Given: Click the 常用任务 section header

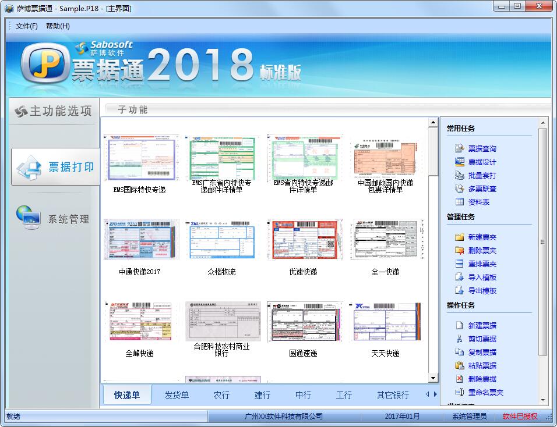Looking at the screenshot, I should pyautogui.click(x=461, y=129).
